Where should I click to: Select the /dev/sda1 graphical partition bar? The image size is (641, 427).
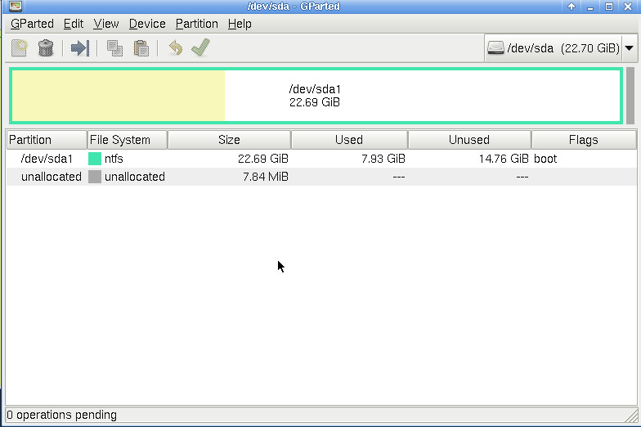(316, 96)
